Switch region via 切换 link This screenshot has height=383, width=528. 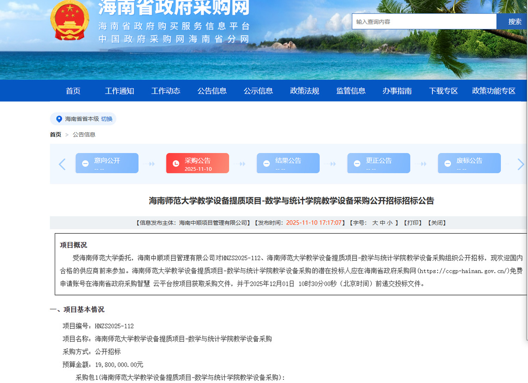pyautogui.click(x=107, y=119)
